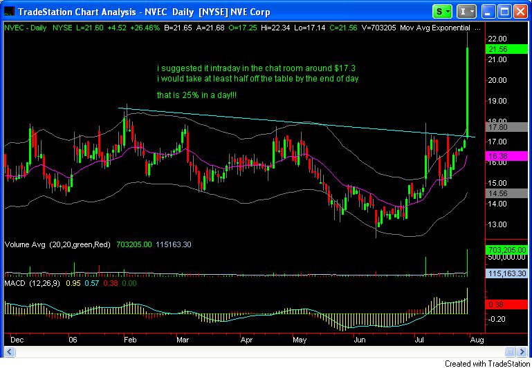This screenshot has height=368, width=532.
Task: Click the gray I interval link button
Action: (x=466, y=12)
